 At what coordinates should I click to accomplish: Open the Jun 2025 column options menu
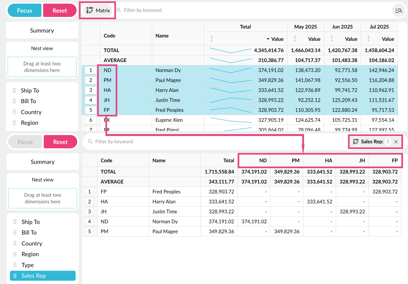(331, 39)
